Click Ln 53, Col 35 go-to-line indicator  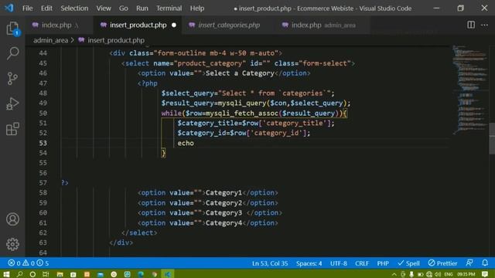pyautogui.click(x=270, y=263)
